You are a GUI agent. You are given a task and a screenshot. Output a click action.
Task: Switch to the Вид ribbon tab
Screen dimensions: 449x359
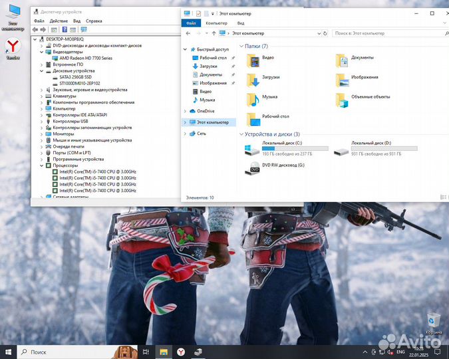[x=241, y=23]
